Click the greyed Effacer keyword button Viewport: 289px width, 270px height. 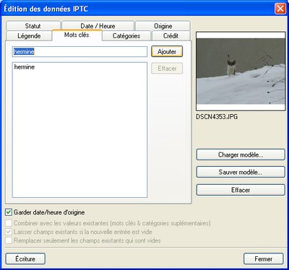[167, 69]
